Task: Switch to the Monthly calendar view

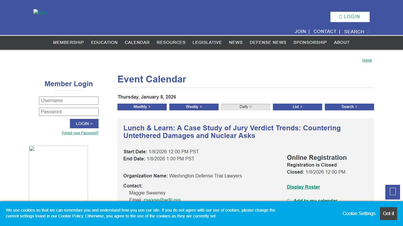Action: 142,107
